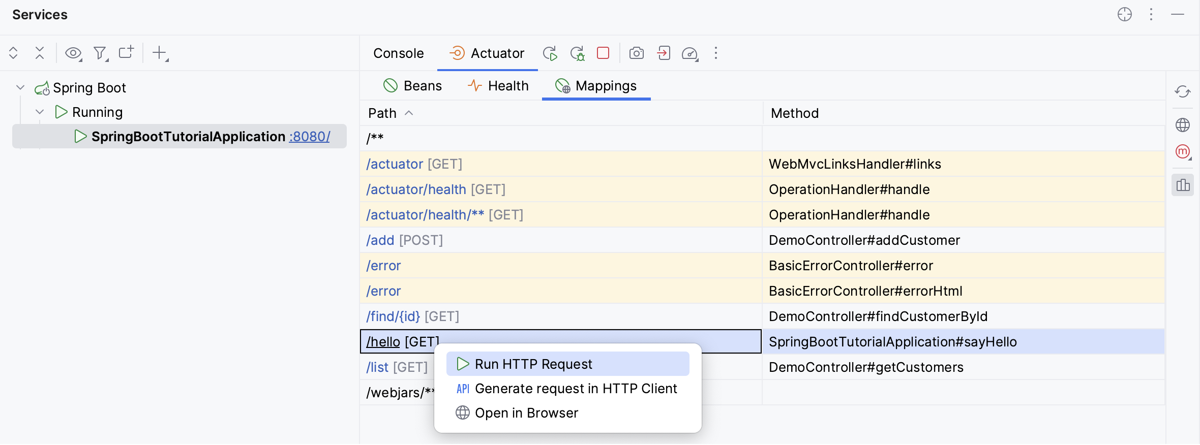Open the /actuator/health [GET] mapping
The image size is (1200, 445).
(x=416, y=189)
